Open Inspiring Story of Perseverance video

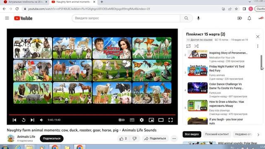228,53
